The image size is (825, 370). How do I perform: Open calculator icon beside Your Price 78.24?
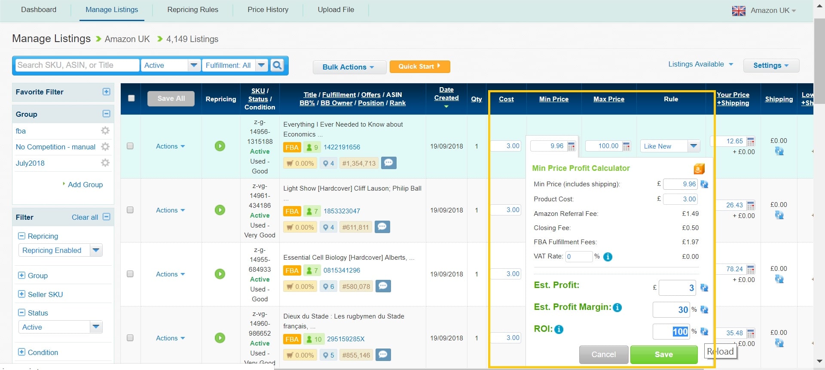751,269
